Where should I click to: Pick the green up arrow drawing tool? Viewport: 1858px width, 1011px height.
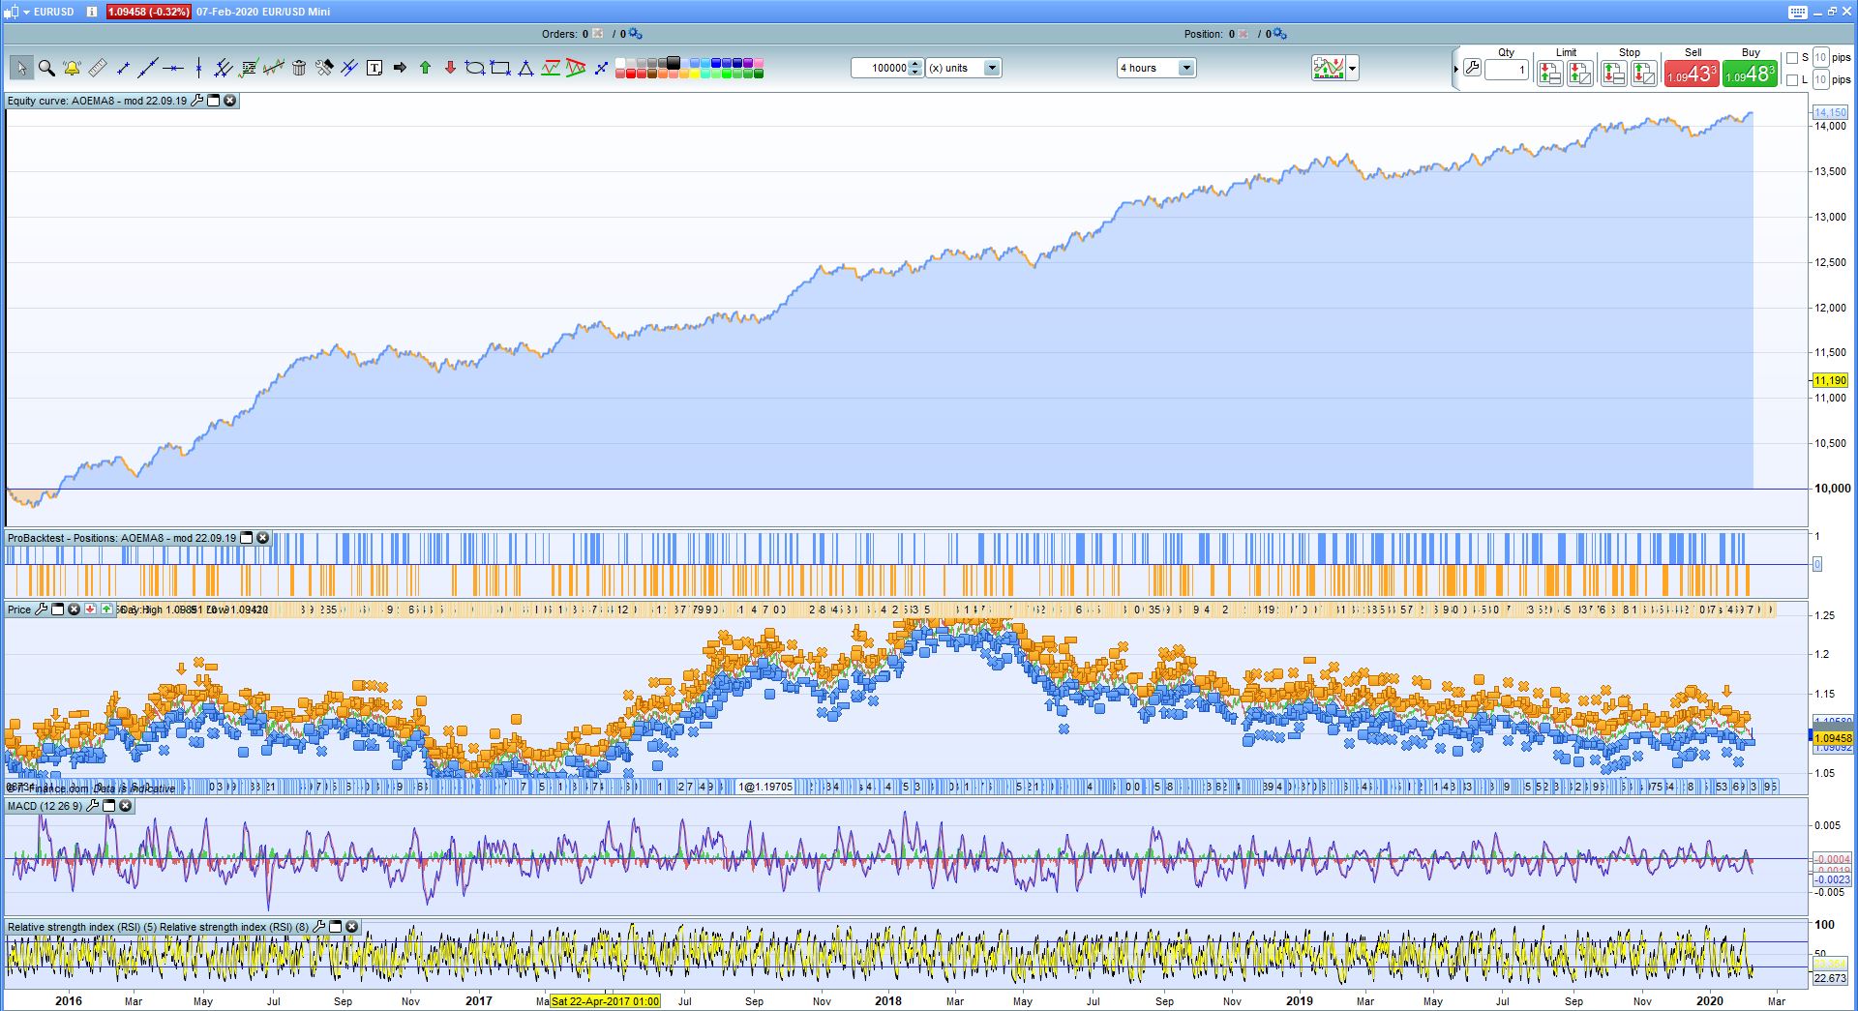tap(425, 68)
